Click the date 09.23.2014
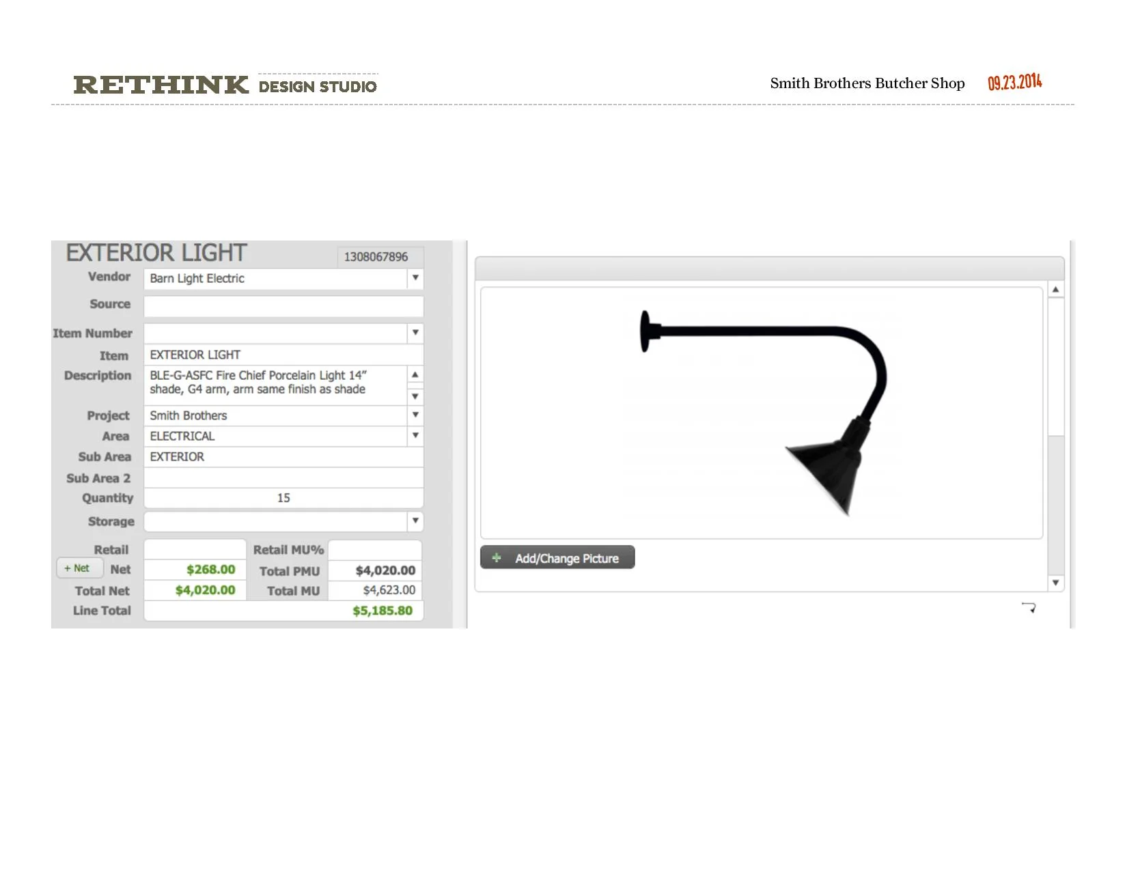This screenshot has height=871, width=1127. pos(1014,83)
